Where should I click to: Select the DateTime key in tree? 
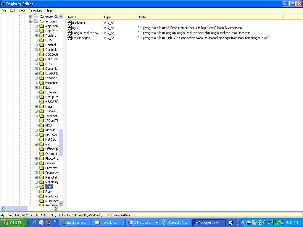pos(51,59)
